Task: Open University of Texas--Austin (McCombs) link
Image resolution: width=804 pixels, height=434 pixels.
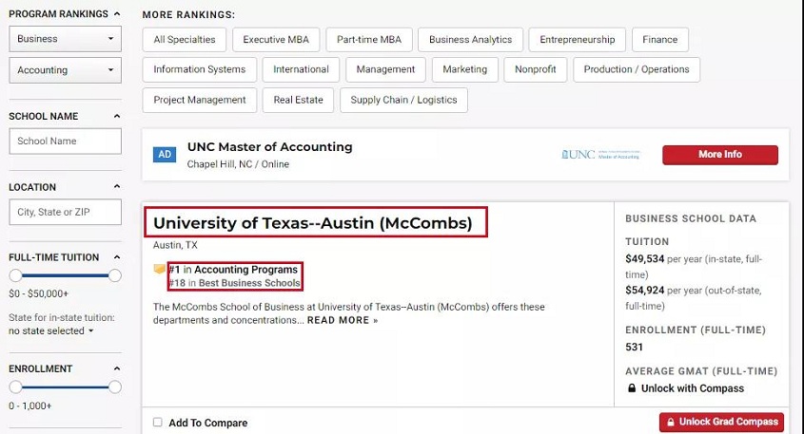Action: (313, 223)
